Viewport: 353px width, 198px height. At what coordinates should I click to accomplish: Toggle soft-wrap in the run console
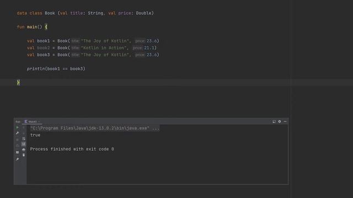24,139
